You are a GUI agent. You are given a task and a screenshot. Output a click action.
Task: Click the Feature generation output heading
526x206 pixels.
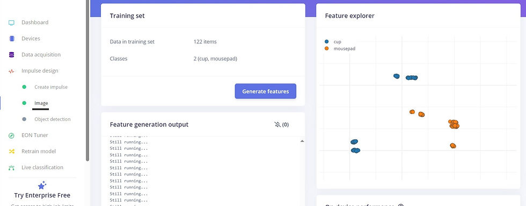tap(149, 124)
